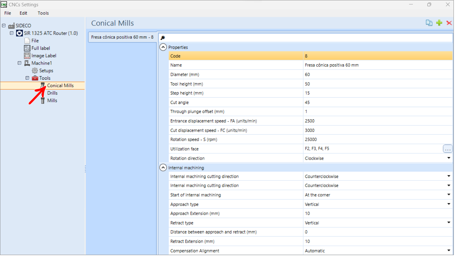
Task: Select the Fresa cônica positiva 60 mm - 8 tab
Action: click(122, 37)
